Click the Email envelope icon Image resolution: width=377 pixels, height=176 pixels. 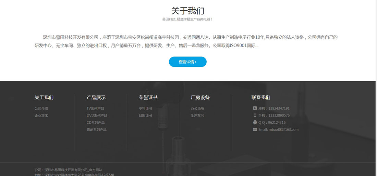coord(255,129)
